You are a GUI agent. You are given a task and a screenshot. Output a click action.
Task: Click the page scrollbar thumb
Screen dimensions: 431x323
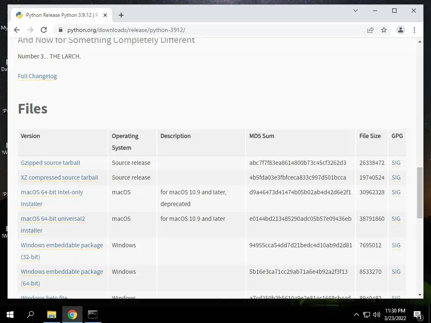click(420, 193)
